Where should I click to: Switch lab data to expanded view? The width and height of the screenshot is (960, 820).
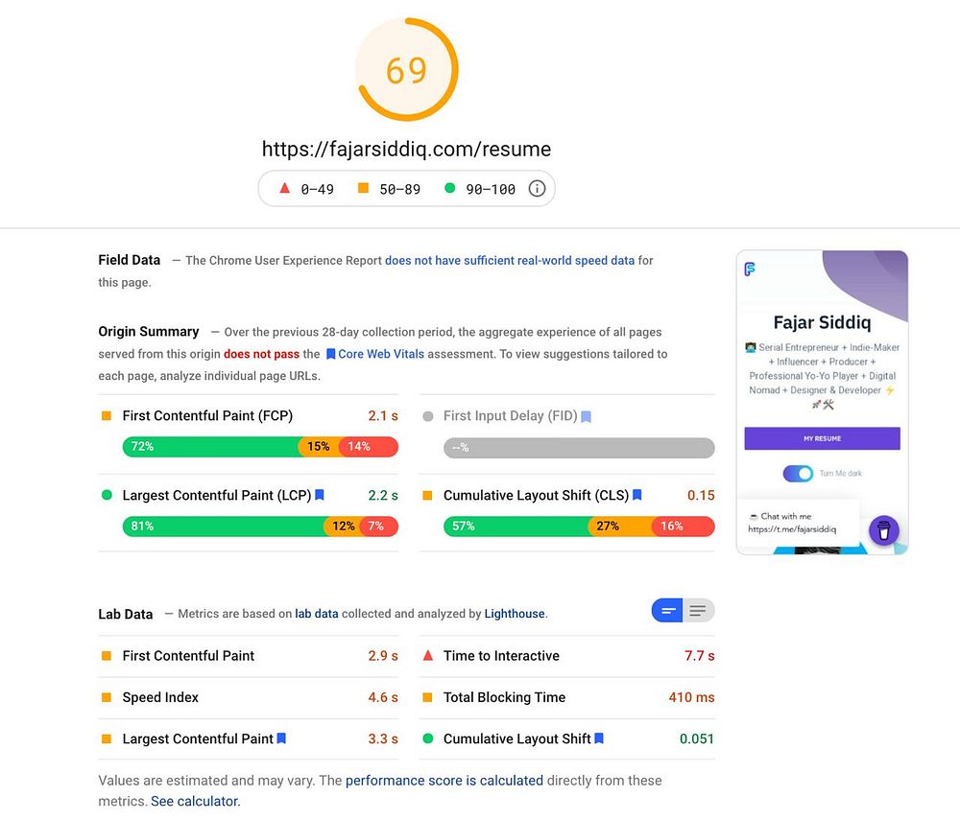698,611
